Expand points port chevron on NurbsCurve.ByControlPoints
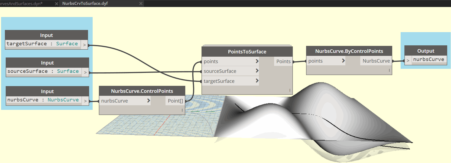Image resolution: width=451 pixels, height=163 pixels. point(343,60)
